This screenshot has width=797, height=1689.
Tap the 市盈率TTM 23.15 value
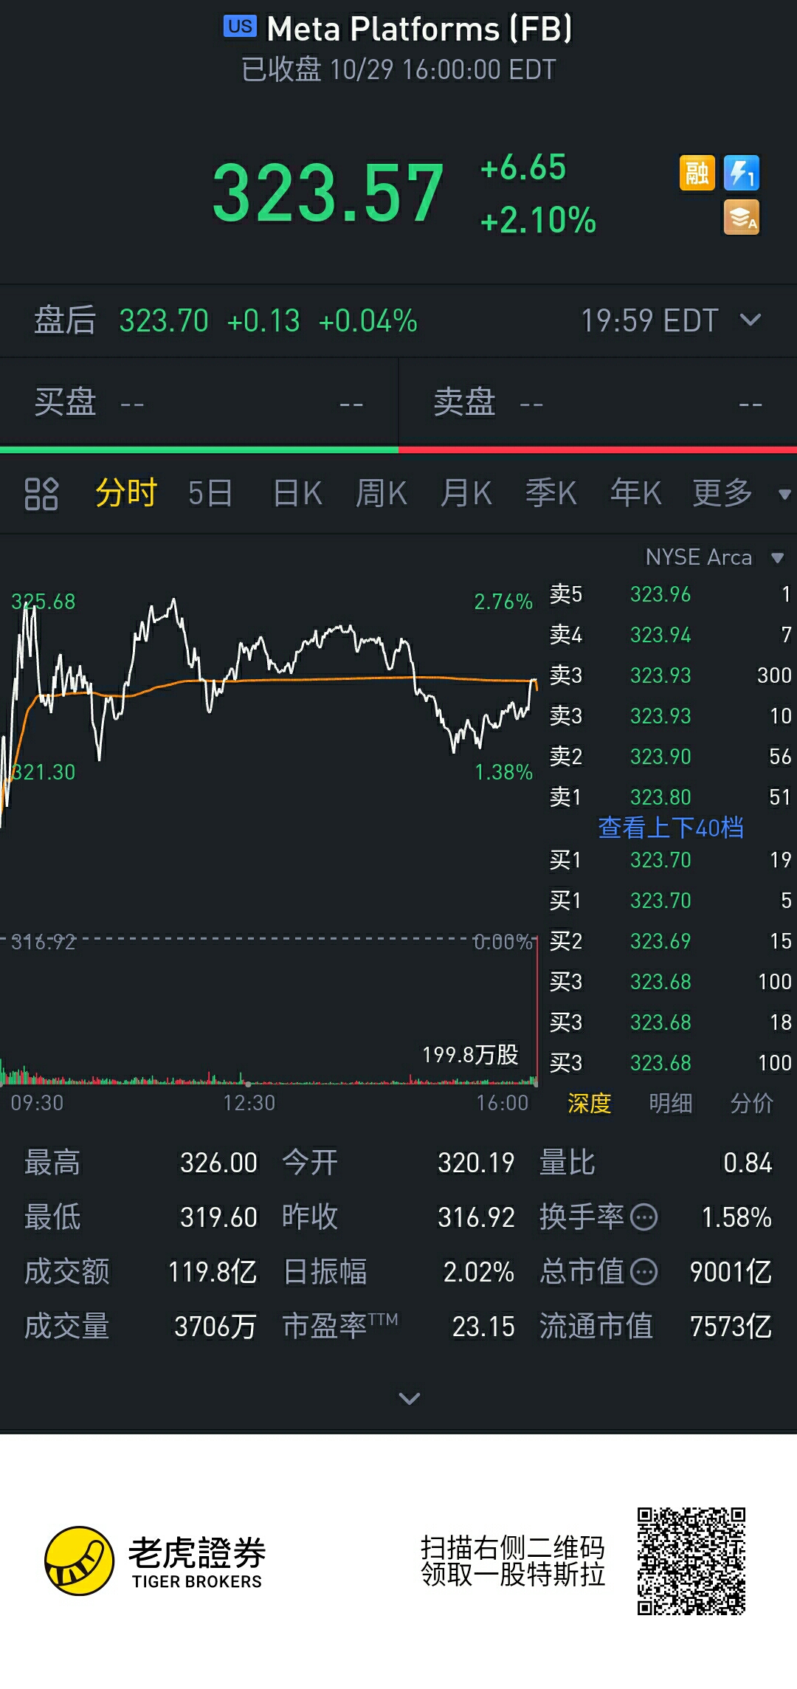[483, 1327]
